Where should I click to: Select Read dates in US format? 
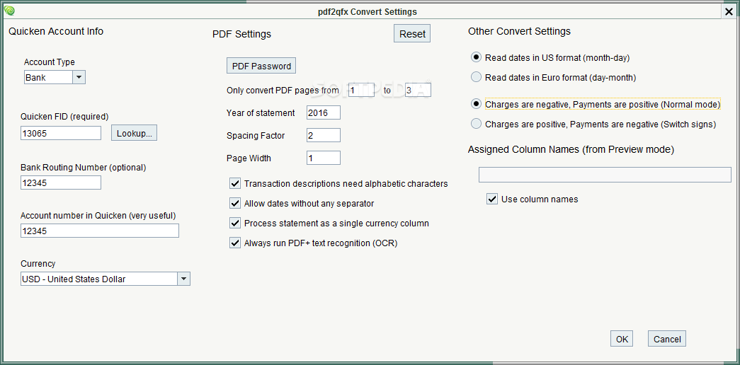[x=477, y=57]
